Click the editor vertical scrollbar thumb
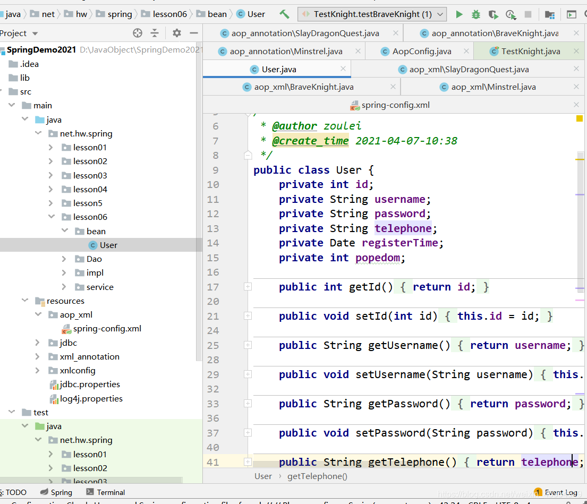The width and height of the screenshot is (587, 504). (580, 221)
